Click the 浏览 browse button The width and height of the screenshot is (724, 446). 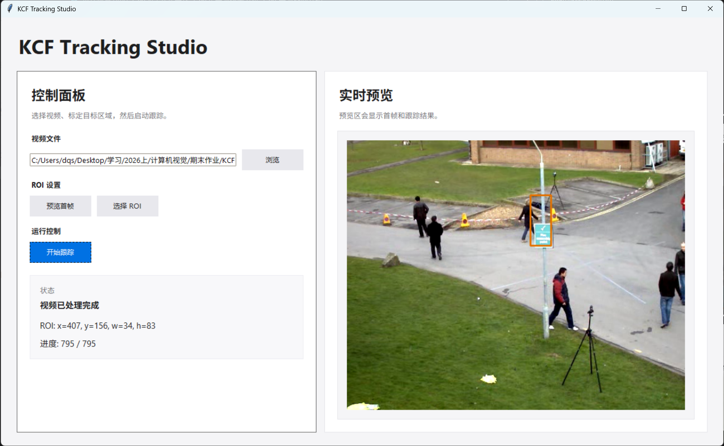point(273,160)
